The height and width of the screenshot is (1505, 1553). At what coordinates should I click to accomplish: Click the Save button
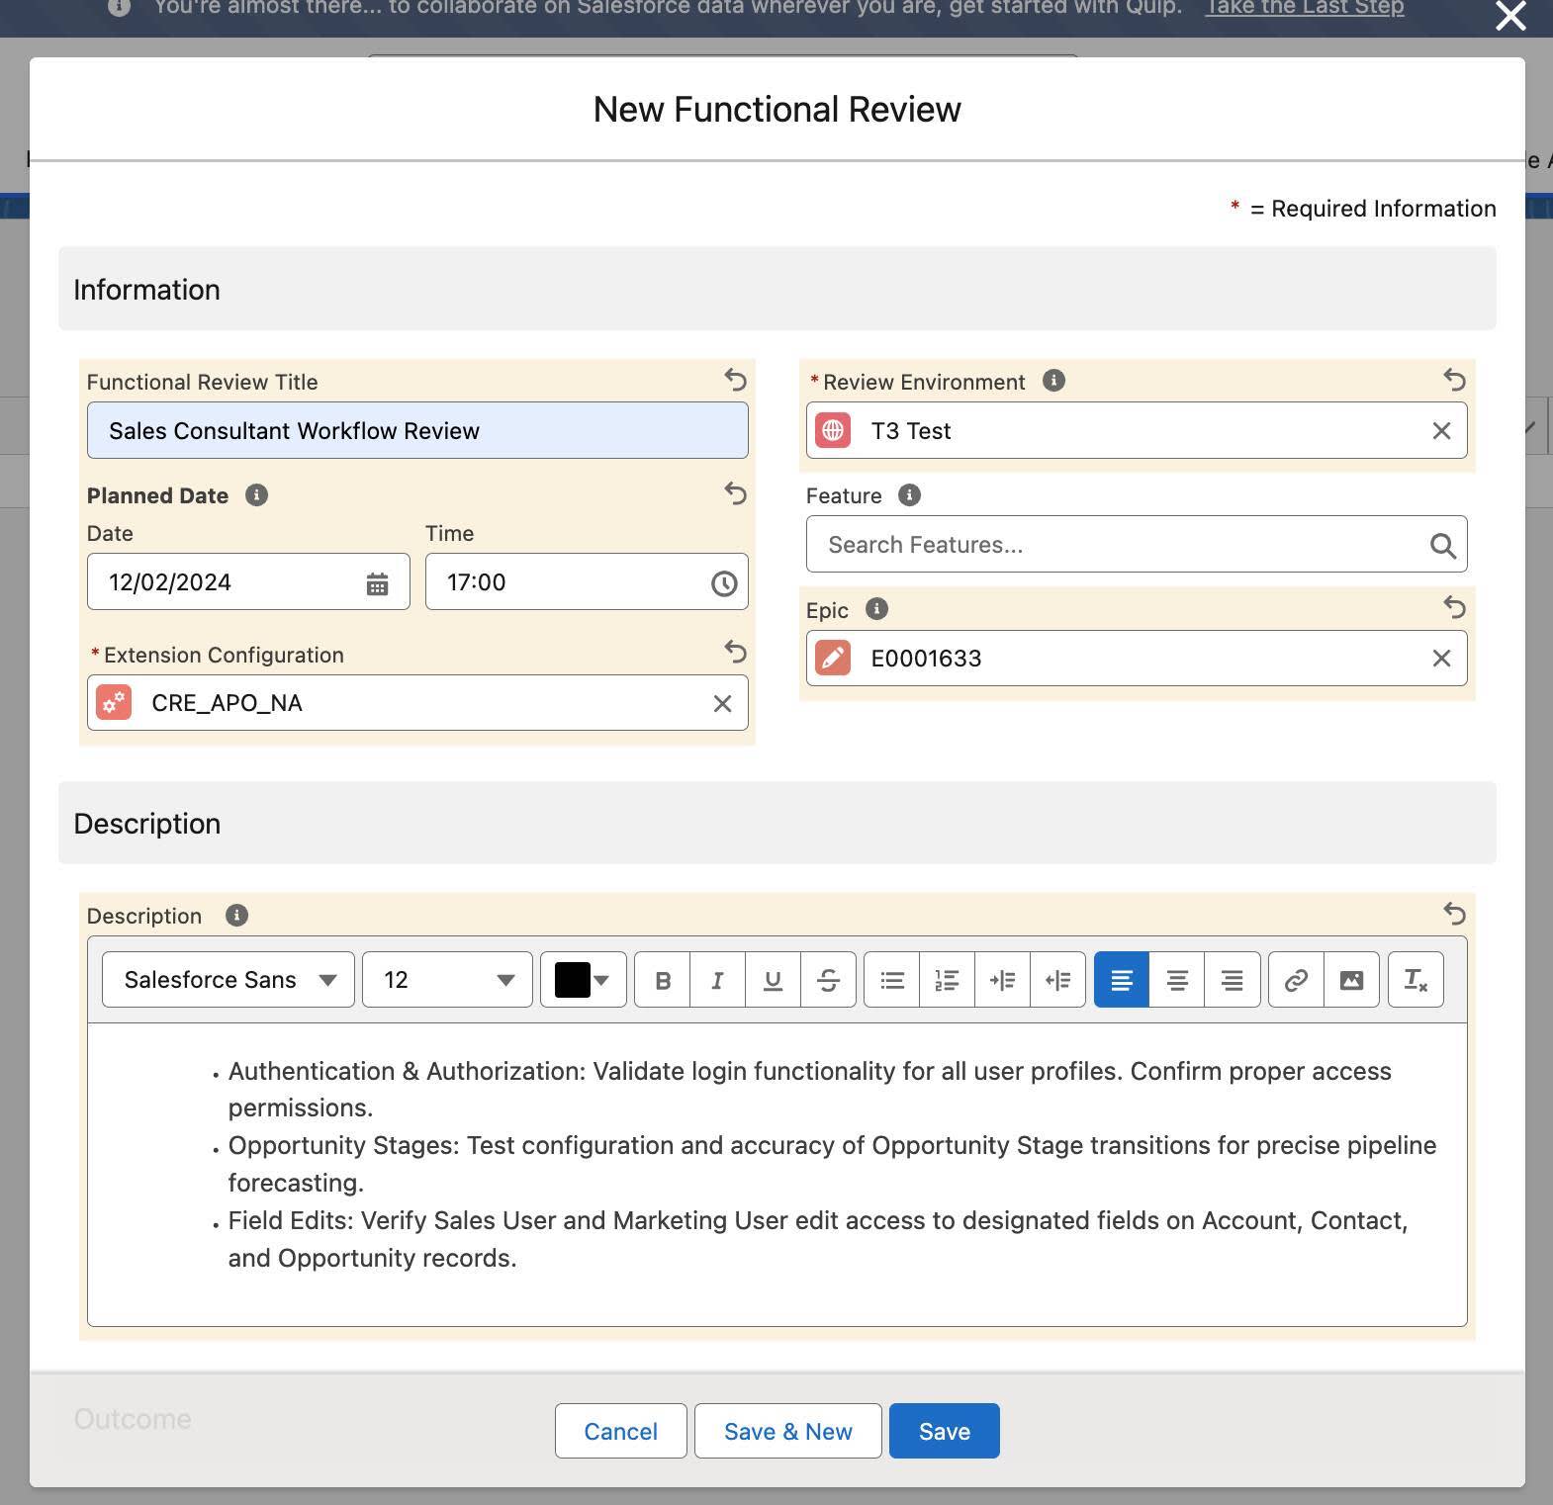(x=944, y=1431)
